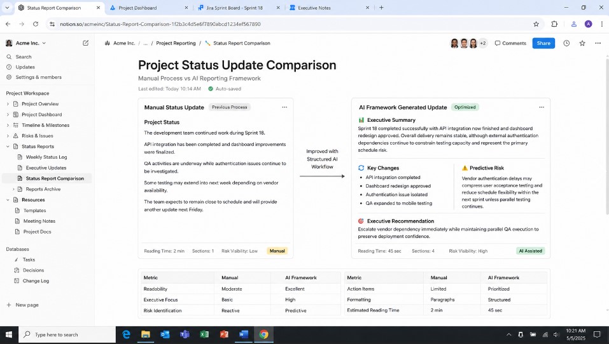Open a new browser tab
609x344 pixels.
point(381,8)
